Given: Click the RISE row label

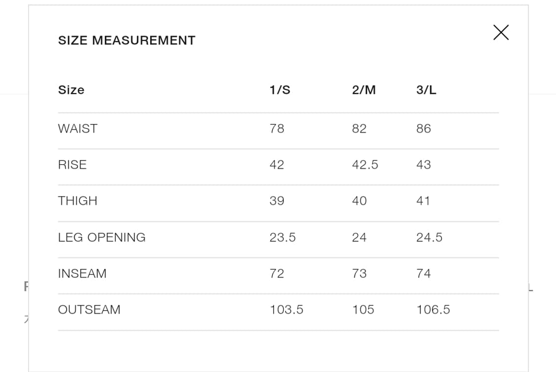Looking at the screenshot, I should pyautogui.click(x=72, y=165).
